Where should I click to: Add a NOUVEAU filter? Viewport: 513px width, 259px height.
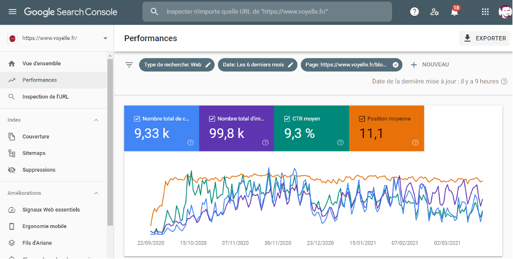point(429,65)
